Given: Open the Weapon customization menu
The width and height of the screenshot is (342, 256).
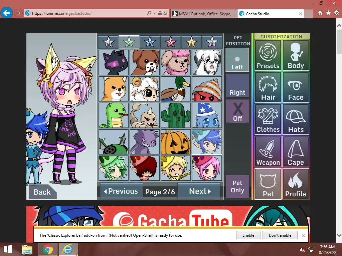Looking at the screenshot, I should pos(268,152).
